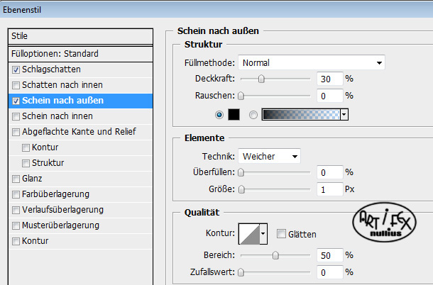Enable the Schatten nach innen checkbox
433x285 pixels.
[x=16, y=85]
